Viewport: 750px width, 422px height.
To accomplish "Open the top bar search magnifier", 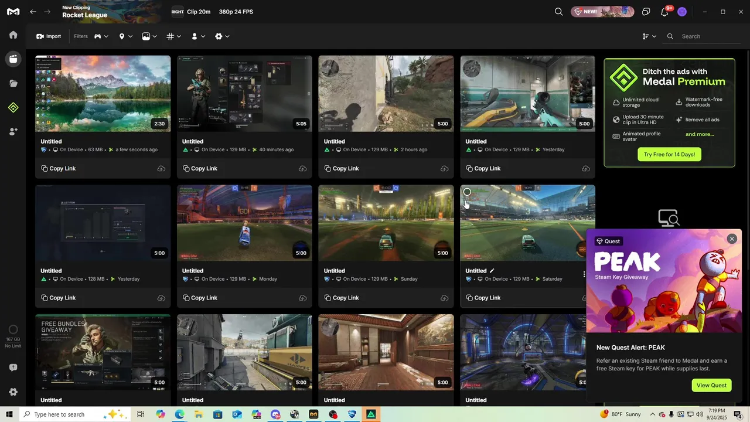I will [x=559, y=12].
